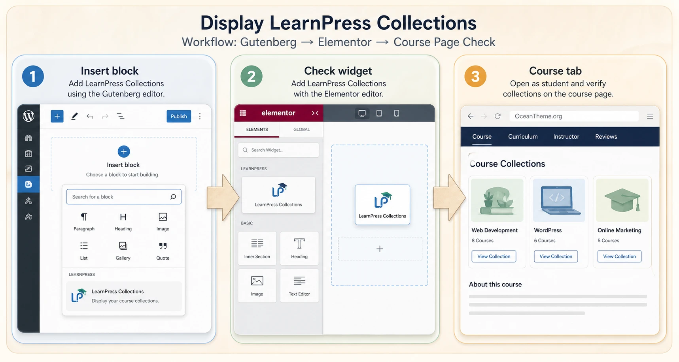Open the ELEMENTS tab in Elementor
This screenshot has height=362, width=679.
257,130
